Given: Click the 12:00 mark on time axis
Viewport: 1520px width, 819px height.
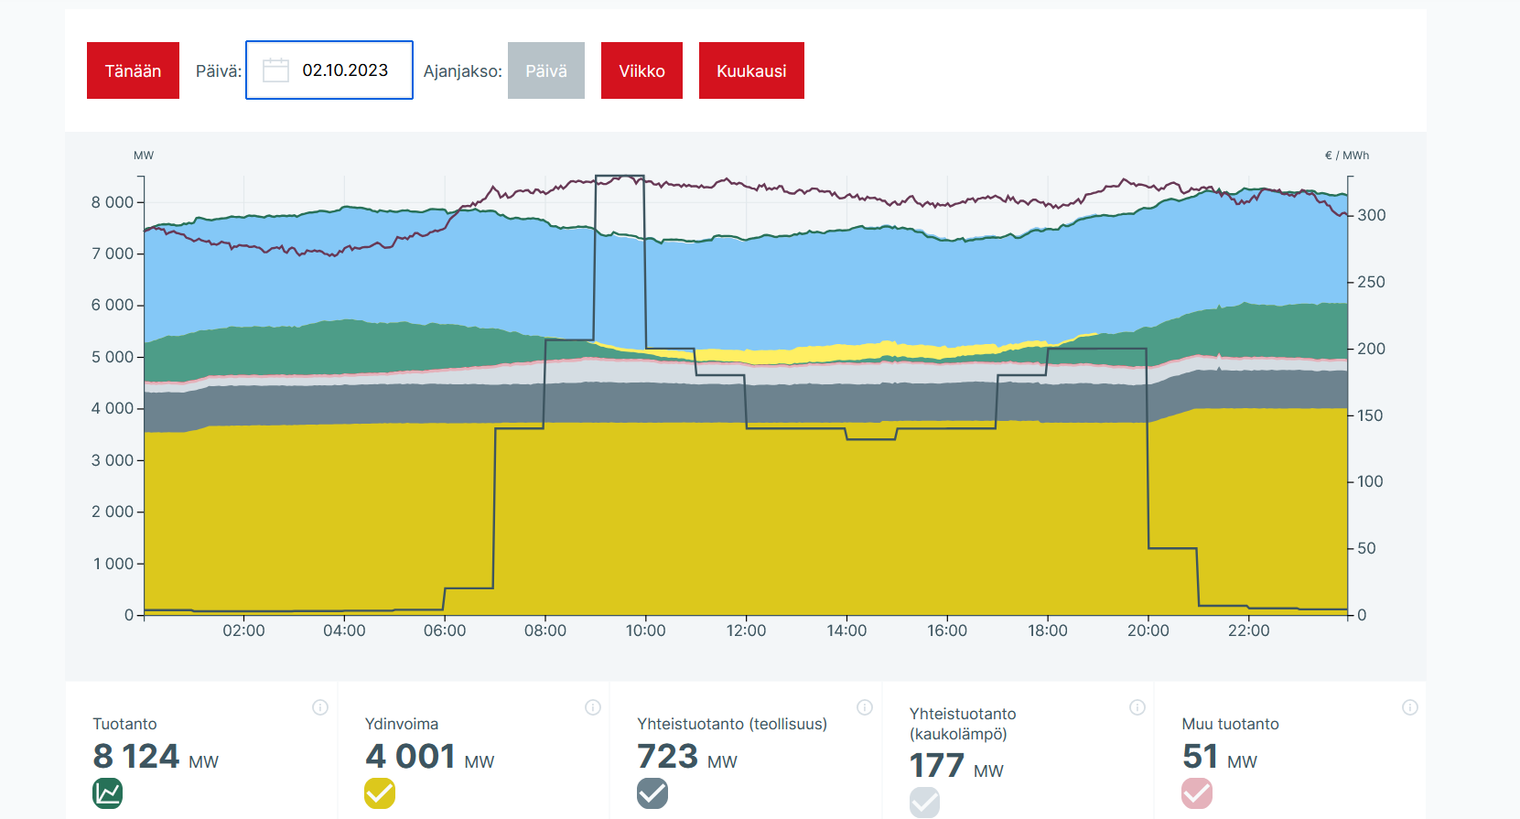Looking at the screenshot, I should pos(746,630).
